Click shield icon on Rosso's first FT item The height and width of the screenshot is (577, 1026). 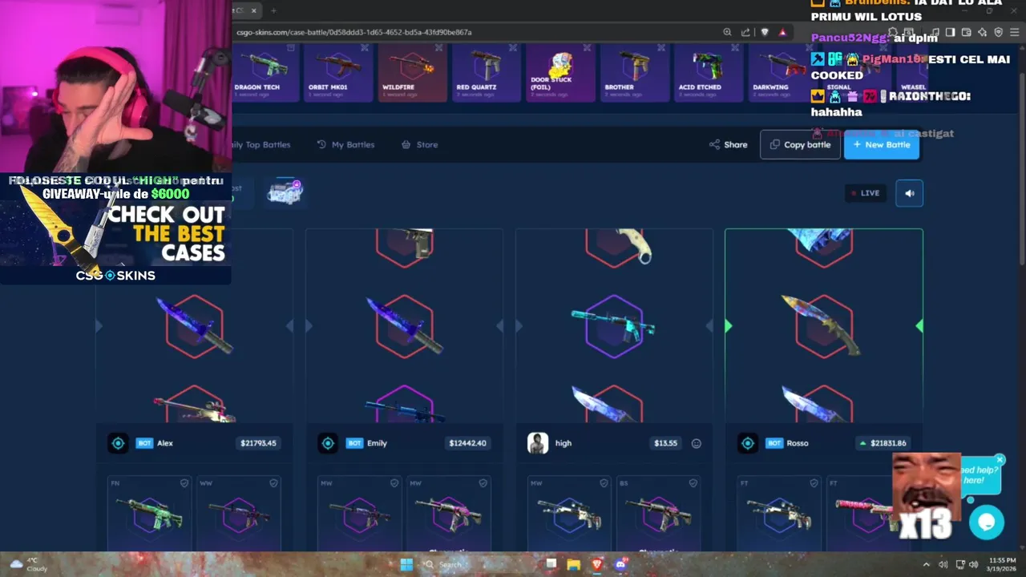[x=814, y=483]
